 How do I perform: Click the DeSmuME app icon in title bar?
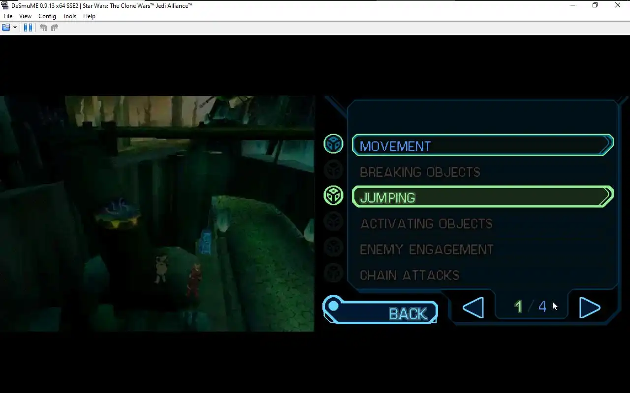click(5, 5)
